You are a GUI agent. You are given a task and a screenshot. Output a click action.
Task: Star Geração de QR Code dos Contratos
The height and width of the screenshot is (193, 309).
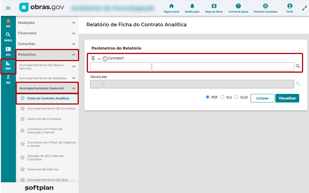pyautogui.click(x=23, y=157)
